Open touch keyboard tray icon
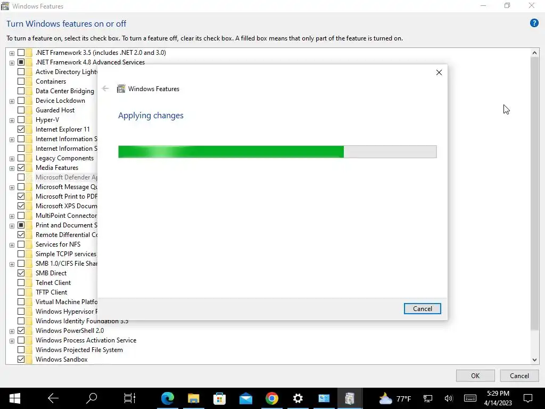This screenshot has height=409, width=545. (470, 398)
